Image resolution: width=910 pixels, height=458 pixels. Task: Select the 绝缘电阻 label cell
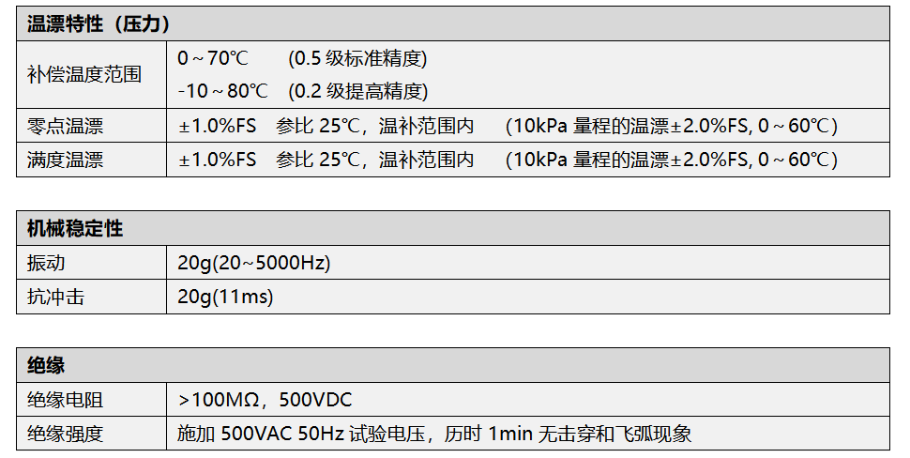point(66,400)
